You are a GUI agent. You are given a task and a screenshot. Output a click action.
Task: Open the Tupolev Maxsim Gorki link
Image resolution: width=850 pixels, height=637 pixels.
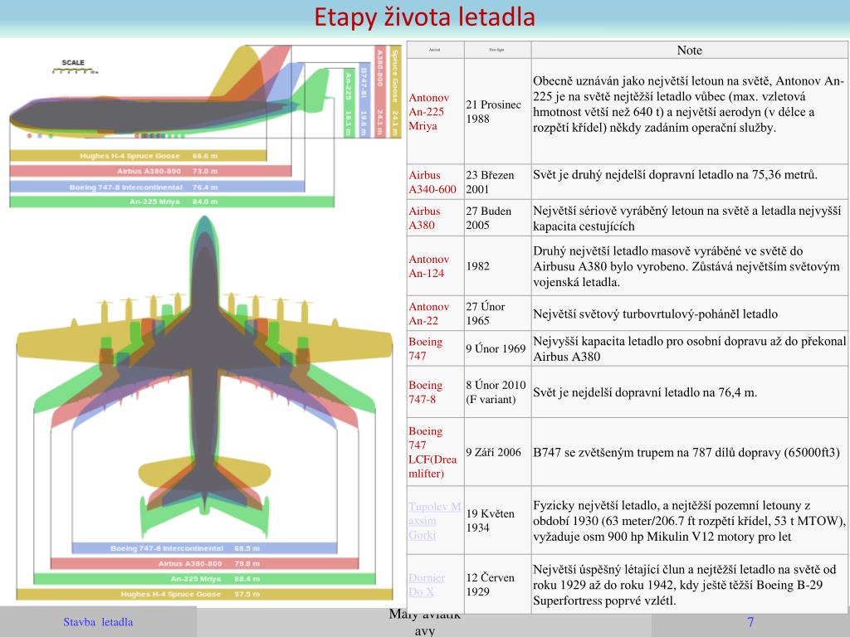[435, 521]
